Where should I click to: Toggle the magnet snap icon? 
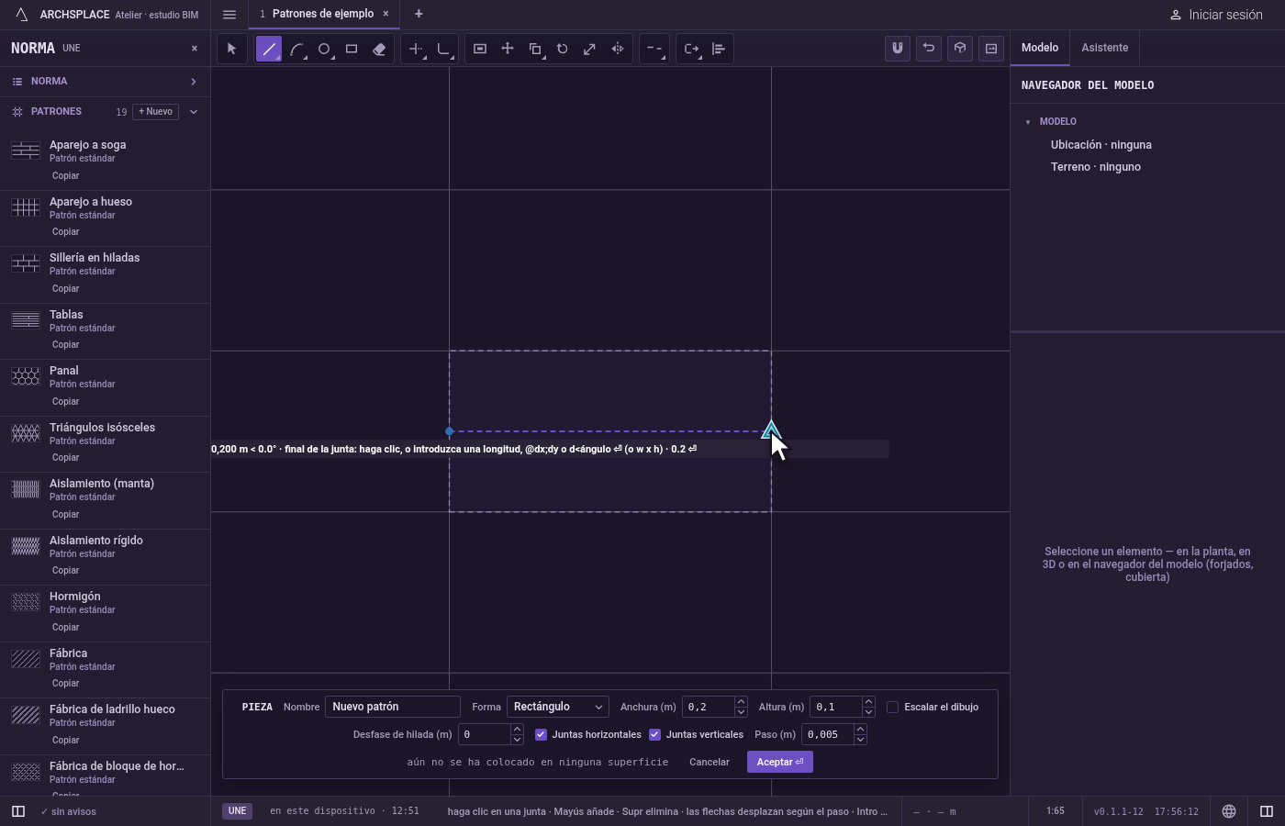pos(898,49)
